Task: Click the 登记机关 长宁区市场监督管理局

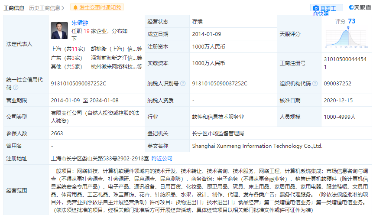Action: (218, 134)
